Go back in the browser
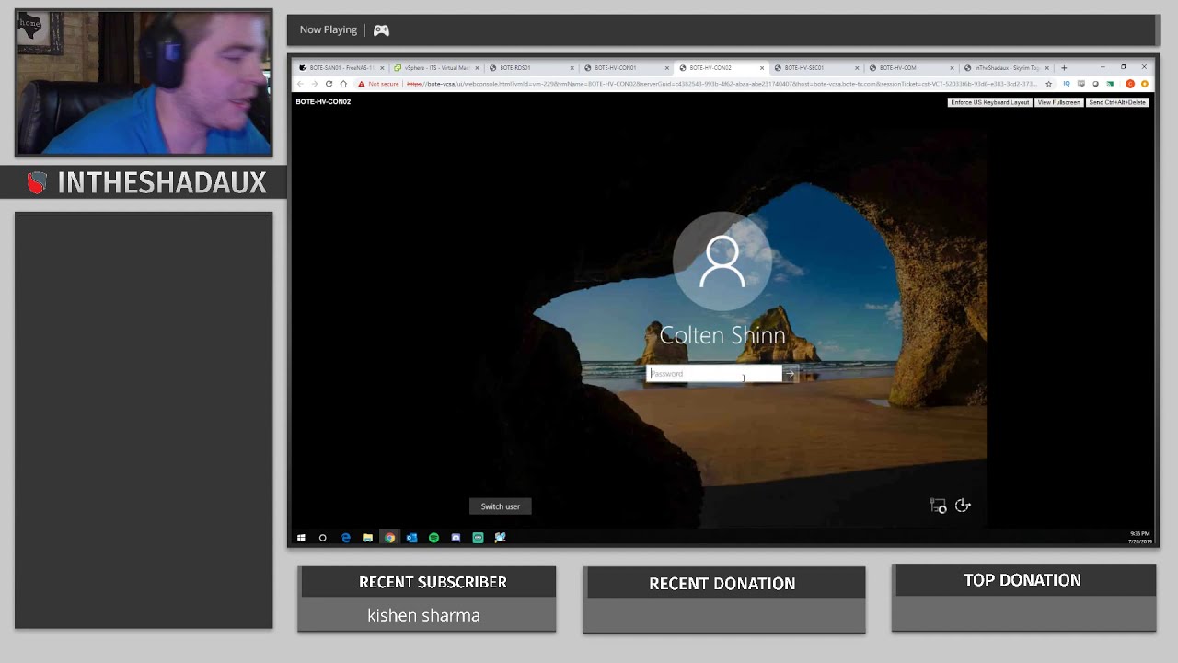 [300, 84]
